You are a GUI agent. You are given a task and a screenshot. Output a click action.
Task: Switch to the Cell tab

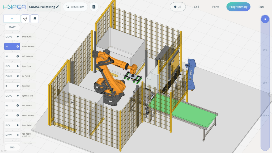(x=196, y=7)
